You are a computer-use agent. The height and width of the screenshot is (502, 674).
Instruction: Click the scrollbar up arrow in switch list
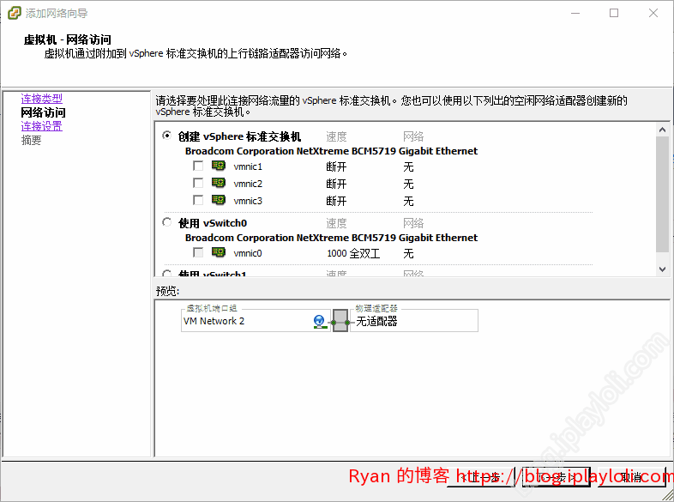(662, 130)
